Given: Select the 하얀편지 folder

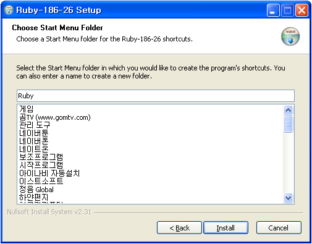Looking at the screenshot, I should coord(34,197).
